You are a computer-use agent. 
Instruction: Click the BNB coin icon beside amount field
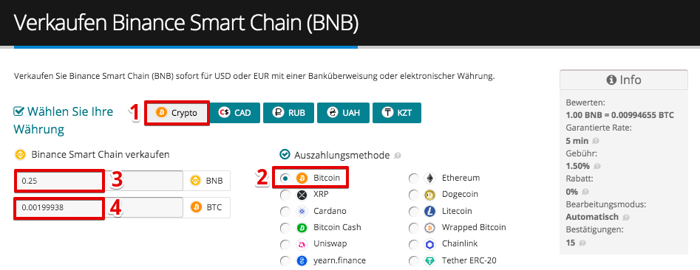(x=194, y=181)
